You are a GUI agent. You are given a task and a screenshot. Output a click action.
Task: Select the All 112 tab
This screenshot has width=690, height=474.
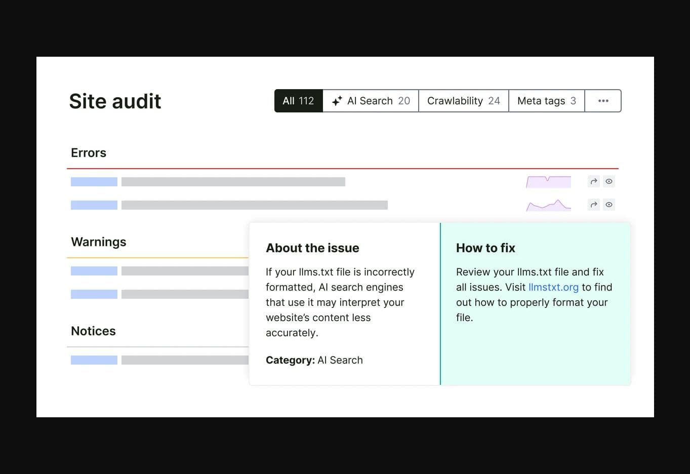point(298,101)
